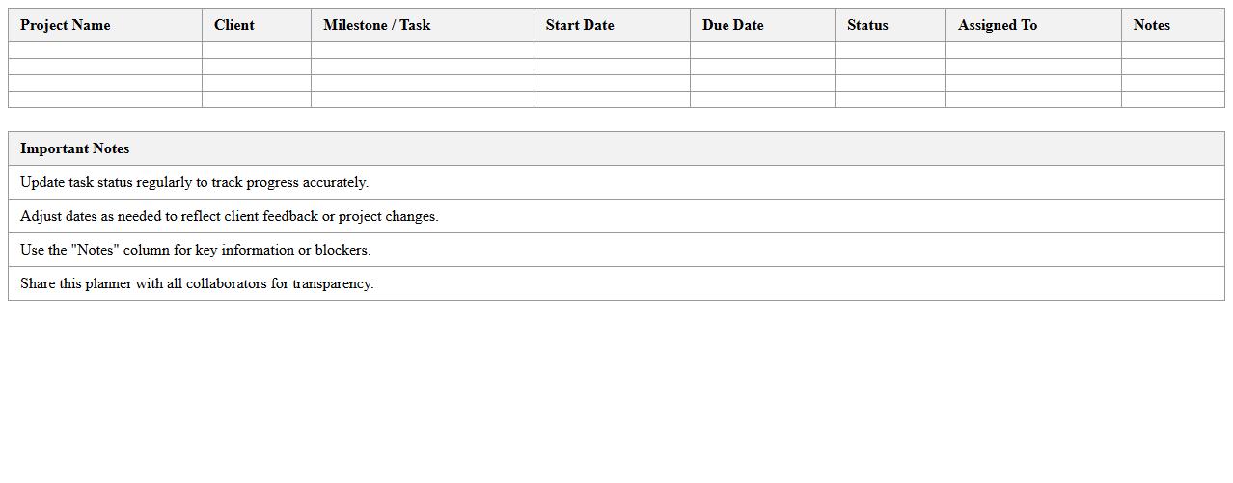This screenshot has height=483, width=1233.
Task: Click the Project Name column header
Action: (x=66, y=25)
